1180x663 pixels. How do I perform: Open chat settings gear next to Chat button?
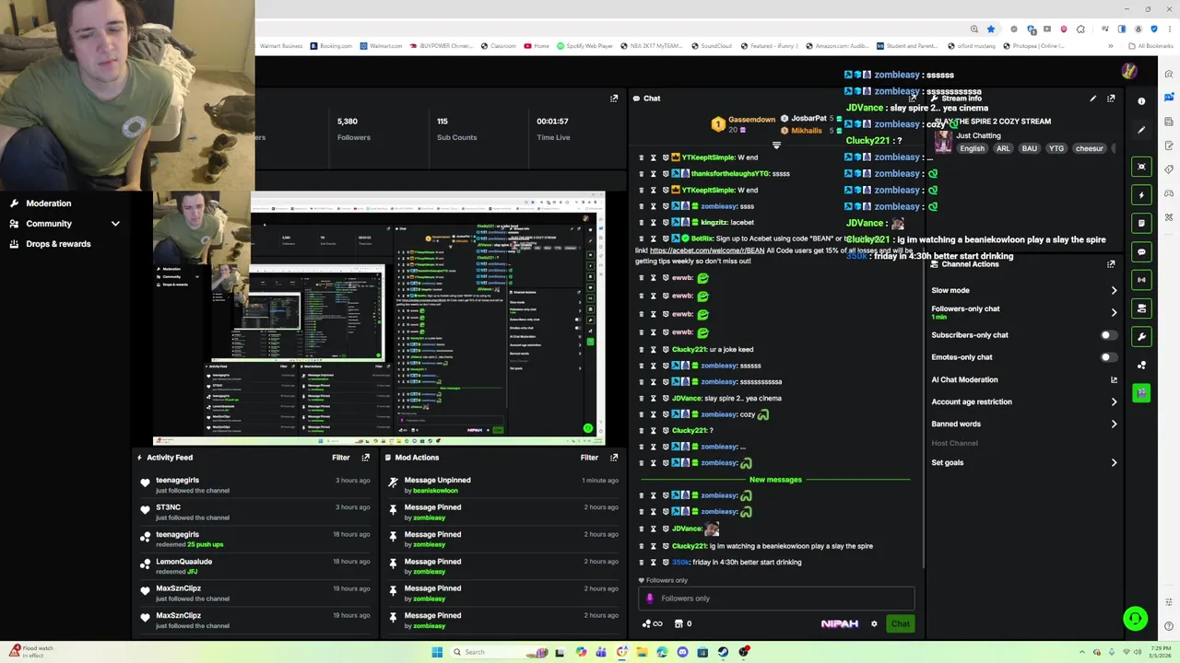pyautogui.click(x=874, y=624)
